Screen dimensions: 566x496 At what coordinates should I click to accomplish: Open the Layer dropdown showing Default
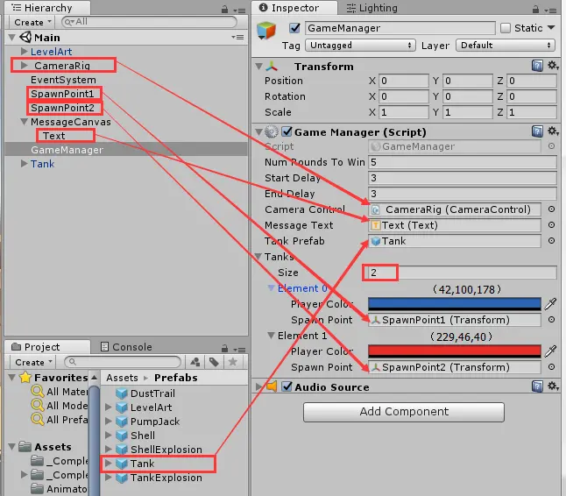pos(505,45)
